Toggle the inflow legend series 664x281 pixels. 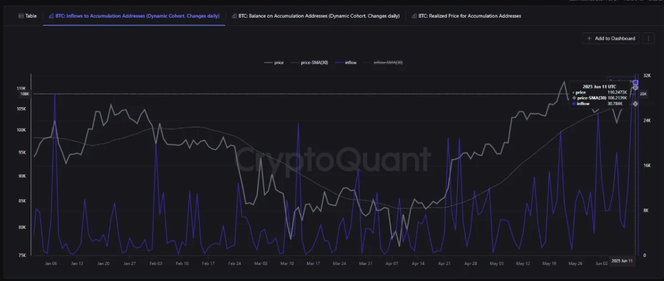345,62
